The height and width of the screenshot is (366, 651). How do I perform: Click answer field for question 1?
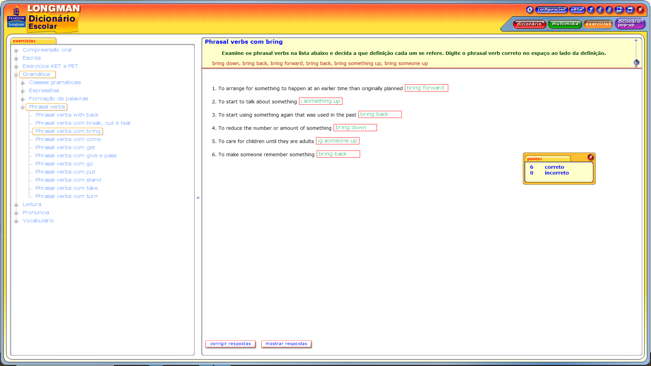click(x=426, y=88)
